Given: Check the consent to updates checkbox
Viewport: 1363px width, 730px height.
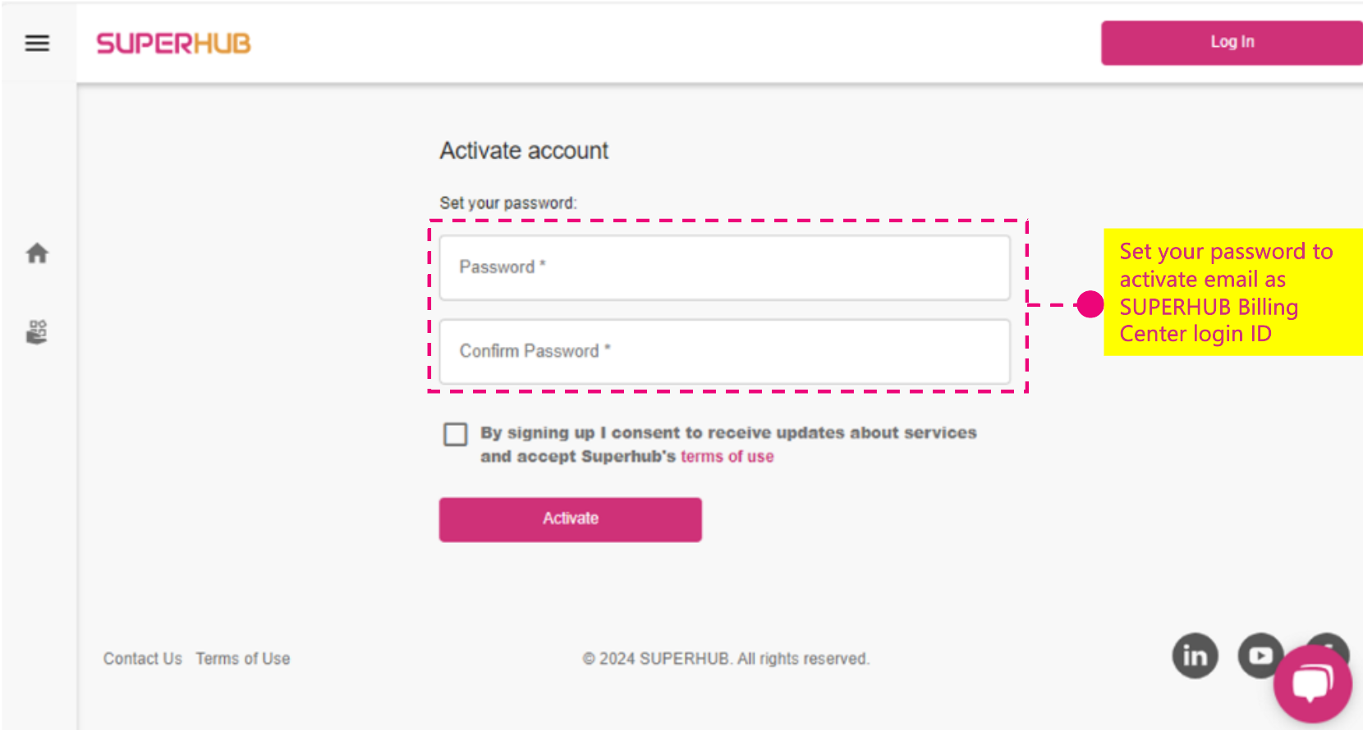Looking at the screenshot, I should coord(455,434).
